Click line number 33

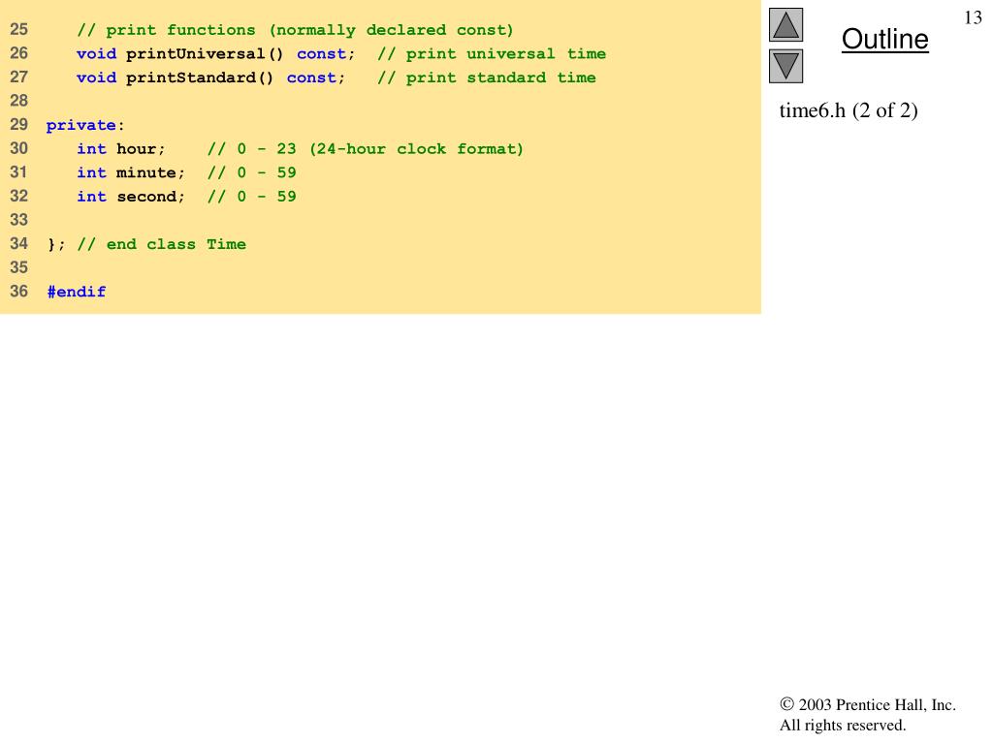19,220
